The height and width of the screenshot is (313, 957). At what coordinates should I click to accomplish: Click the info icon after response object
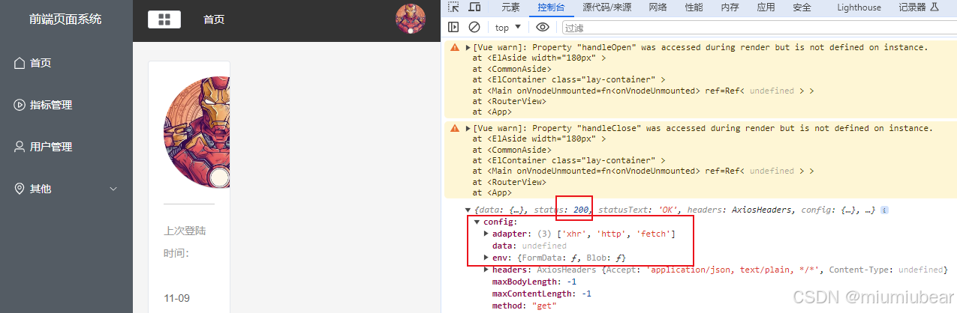click(x=885, y=210)
